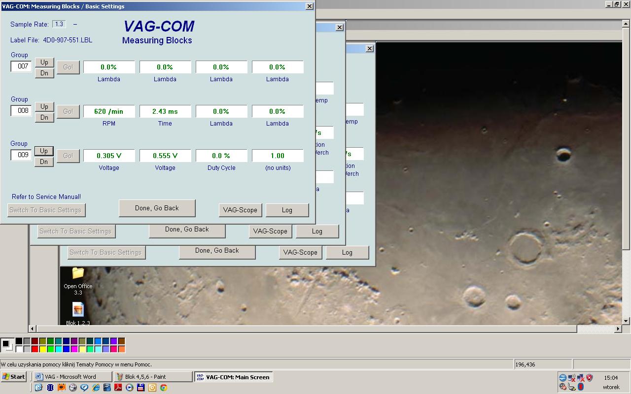Click the disconnected LAN tray icon
The height and width of the screenshot is (394, 631).
[581, 378]
